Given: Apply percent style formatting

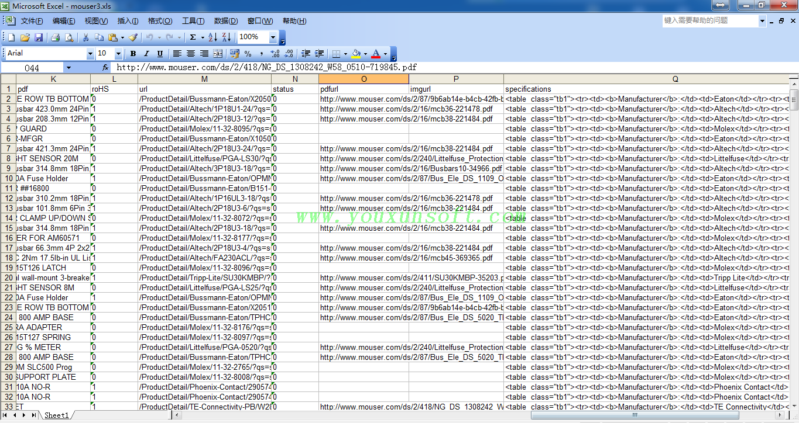Looking at the screenshot, I should pos(248,54).
